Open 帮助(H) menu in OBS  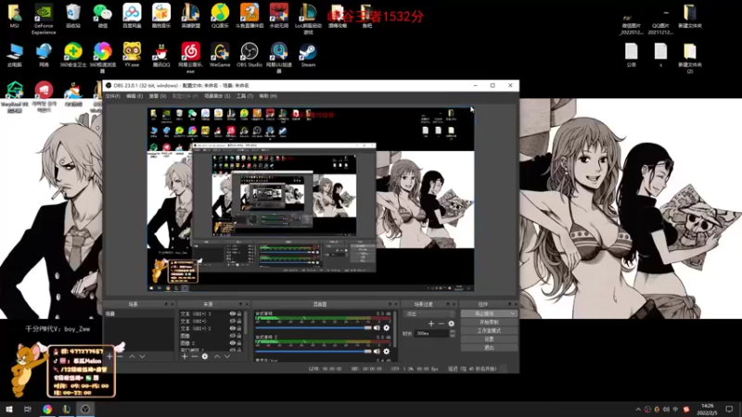[x=268, y=96]
